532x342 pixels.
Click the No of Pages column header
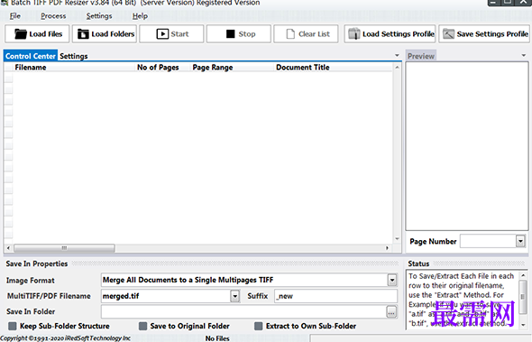click(158, 68)
